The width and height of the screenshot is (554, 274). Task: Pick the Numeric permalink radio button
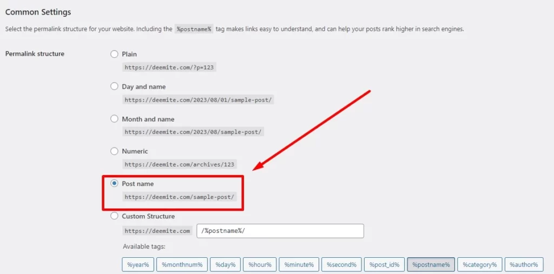pos(114,151)
